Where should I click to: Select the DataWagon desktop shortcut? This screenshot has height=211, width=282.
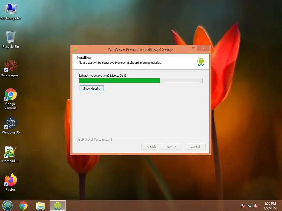(11, 68)
